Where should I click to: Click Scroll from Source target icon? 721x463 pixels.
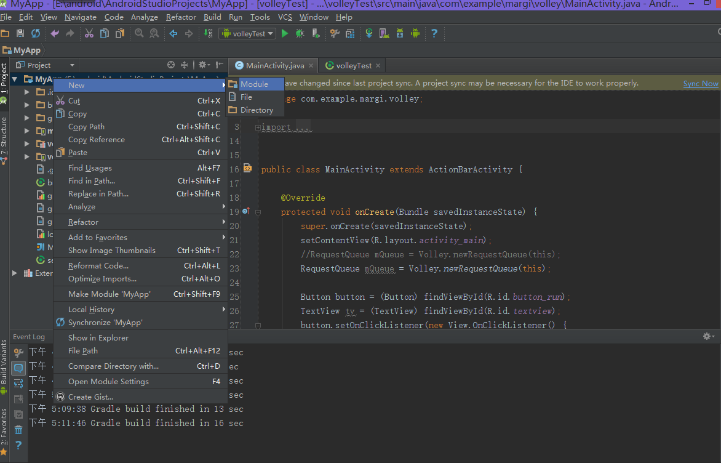click(171, 65)
